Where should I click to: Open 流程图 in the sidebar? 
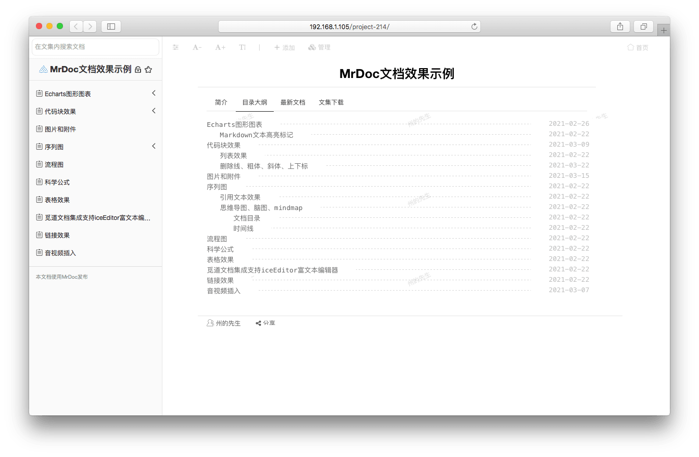54,165
